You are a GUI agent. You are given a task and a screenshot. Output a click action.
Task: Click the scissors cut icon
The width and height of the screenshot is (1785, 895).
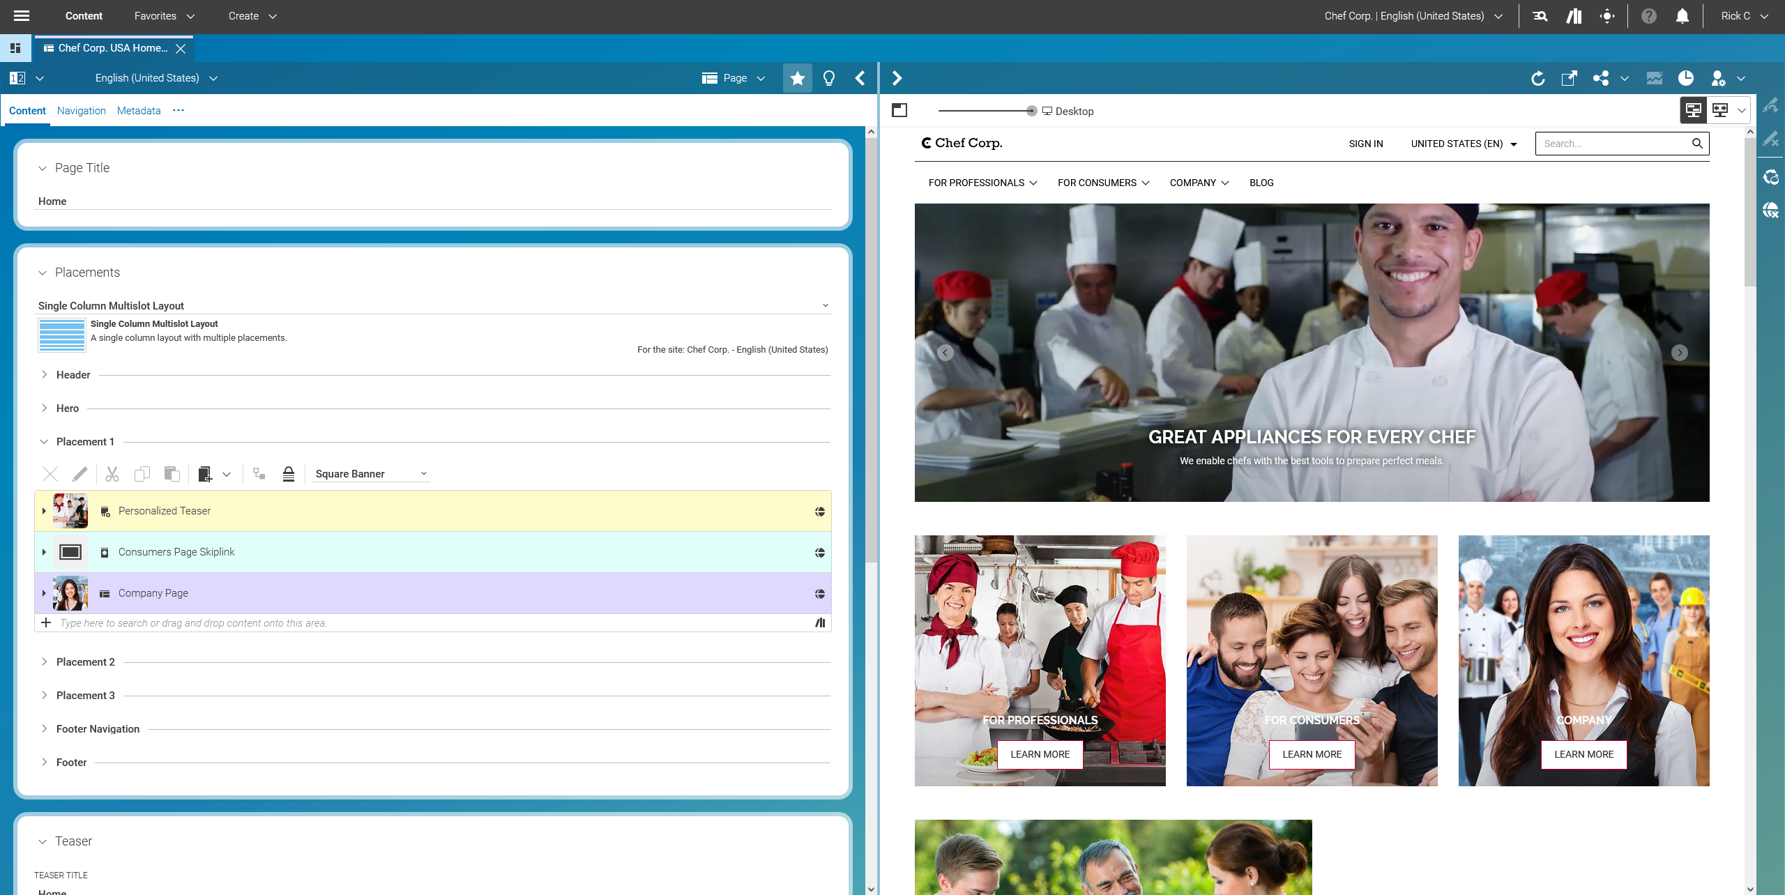(112, 474)
